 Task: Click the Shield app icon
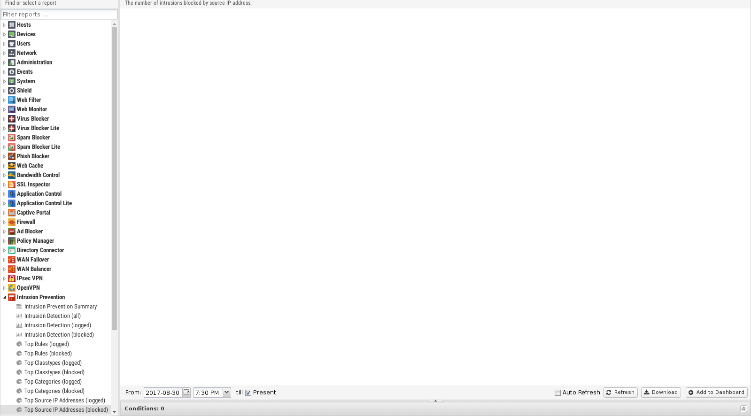[x=12, y=91]
